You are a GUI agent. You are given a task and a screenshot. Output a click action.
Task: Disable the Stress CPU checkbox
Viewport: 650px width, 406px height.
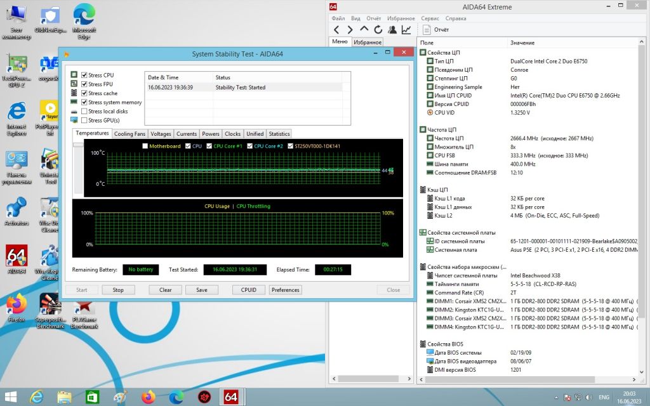84,75
